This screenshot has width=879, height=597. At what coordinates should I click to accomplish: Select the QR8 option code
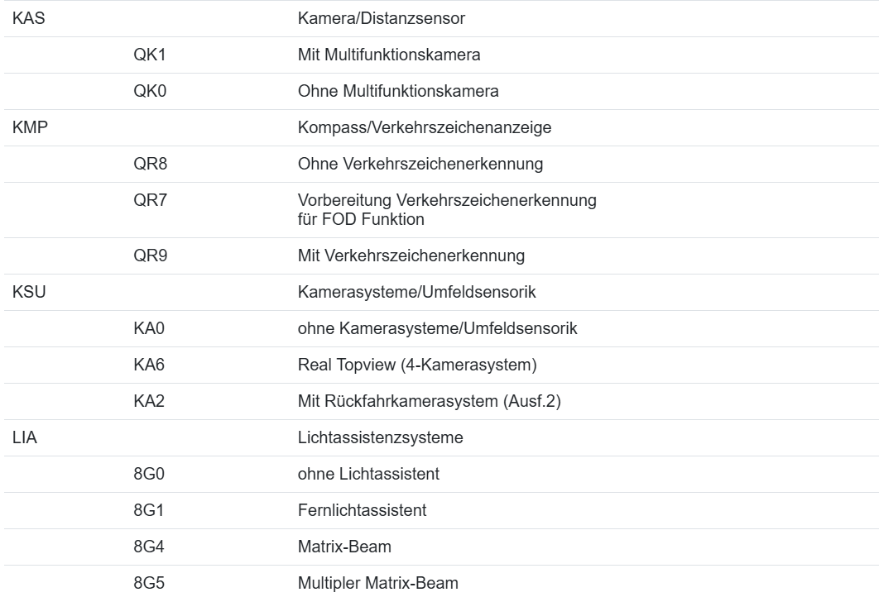pyautogui.click(x=150, y=165)
